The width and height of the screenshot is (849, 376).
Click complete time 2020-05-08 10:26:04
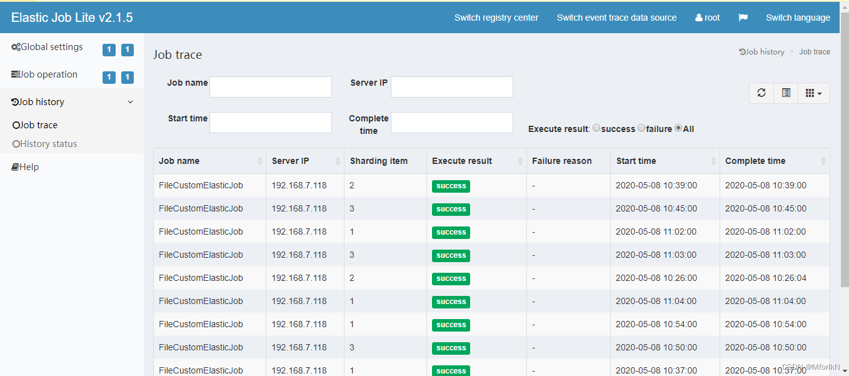(x=766, y=278)
